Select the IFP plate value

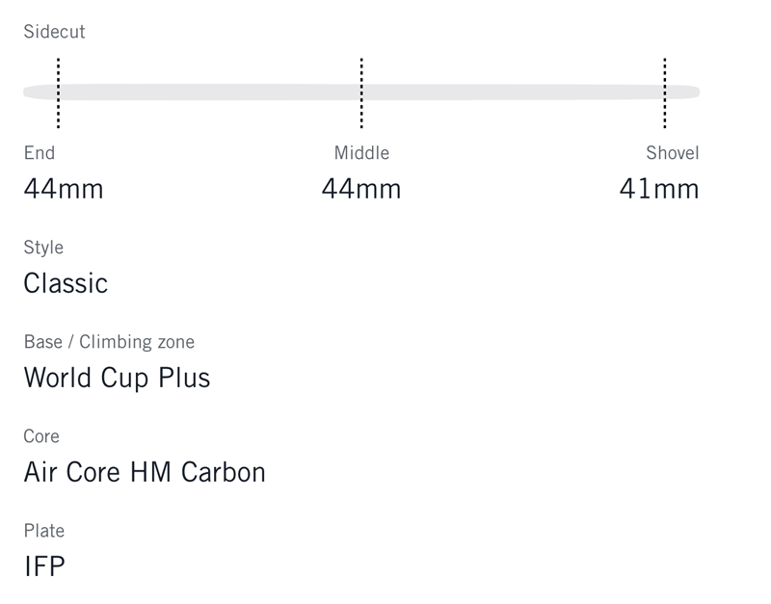[44, 566]
